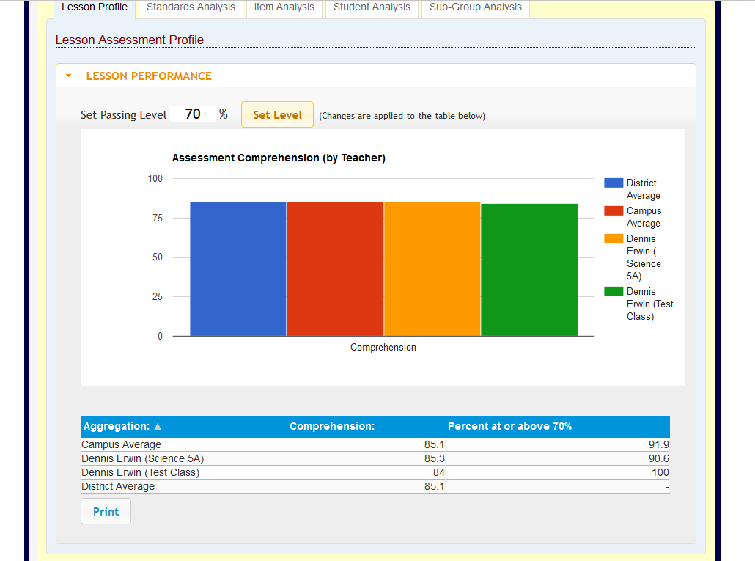Click the green Test Class chart bar

[529, 269]
